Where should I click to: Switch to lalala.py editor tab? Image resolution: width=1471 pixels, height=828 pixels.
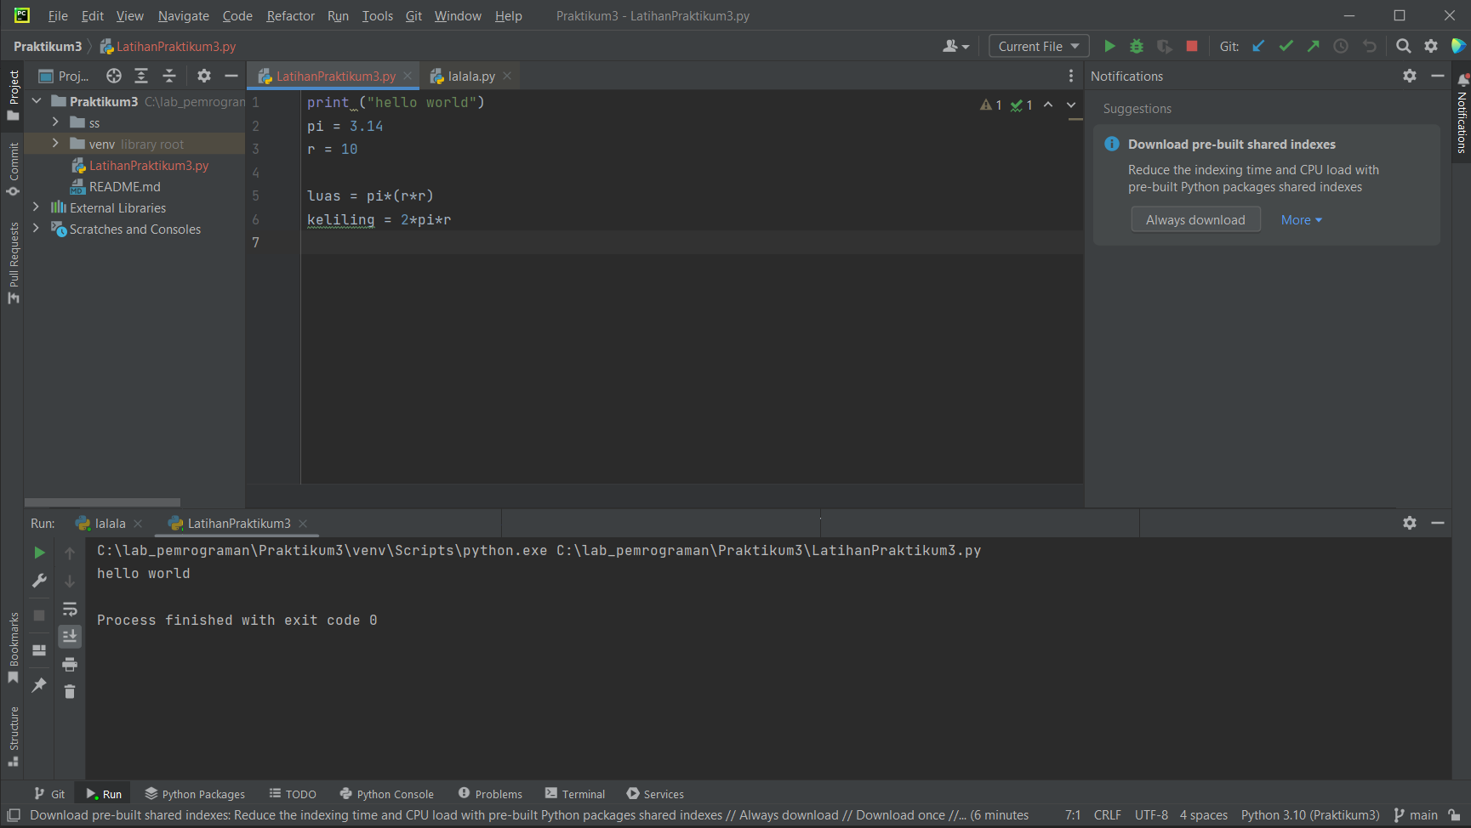coord(470,76)
